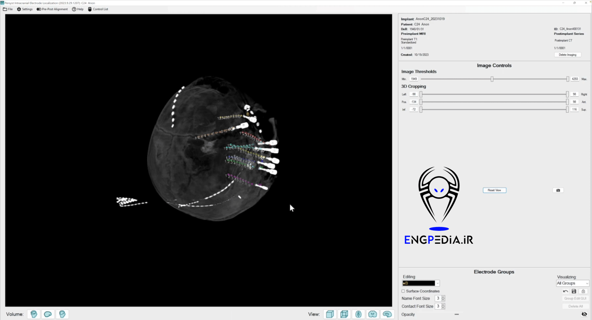Decrease Contact Font Size with down arrow
592x320 pixels.
point(443,307)
